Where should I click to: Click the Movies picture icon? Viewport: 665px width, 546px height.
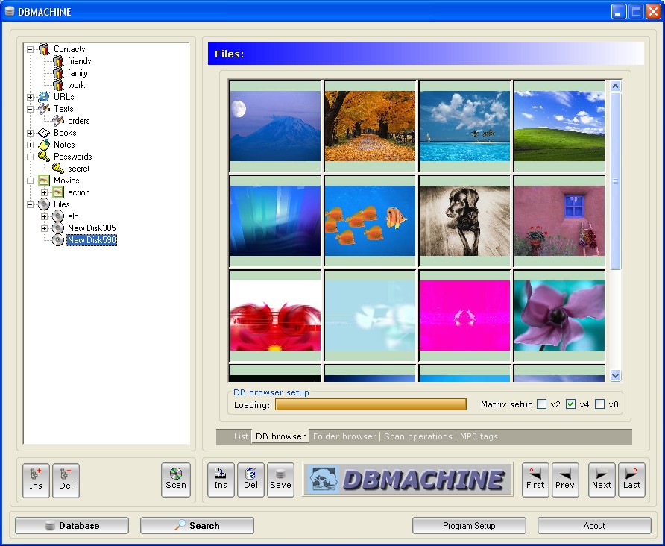click(44, 181)
